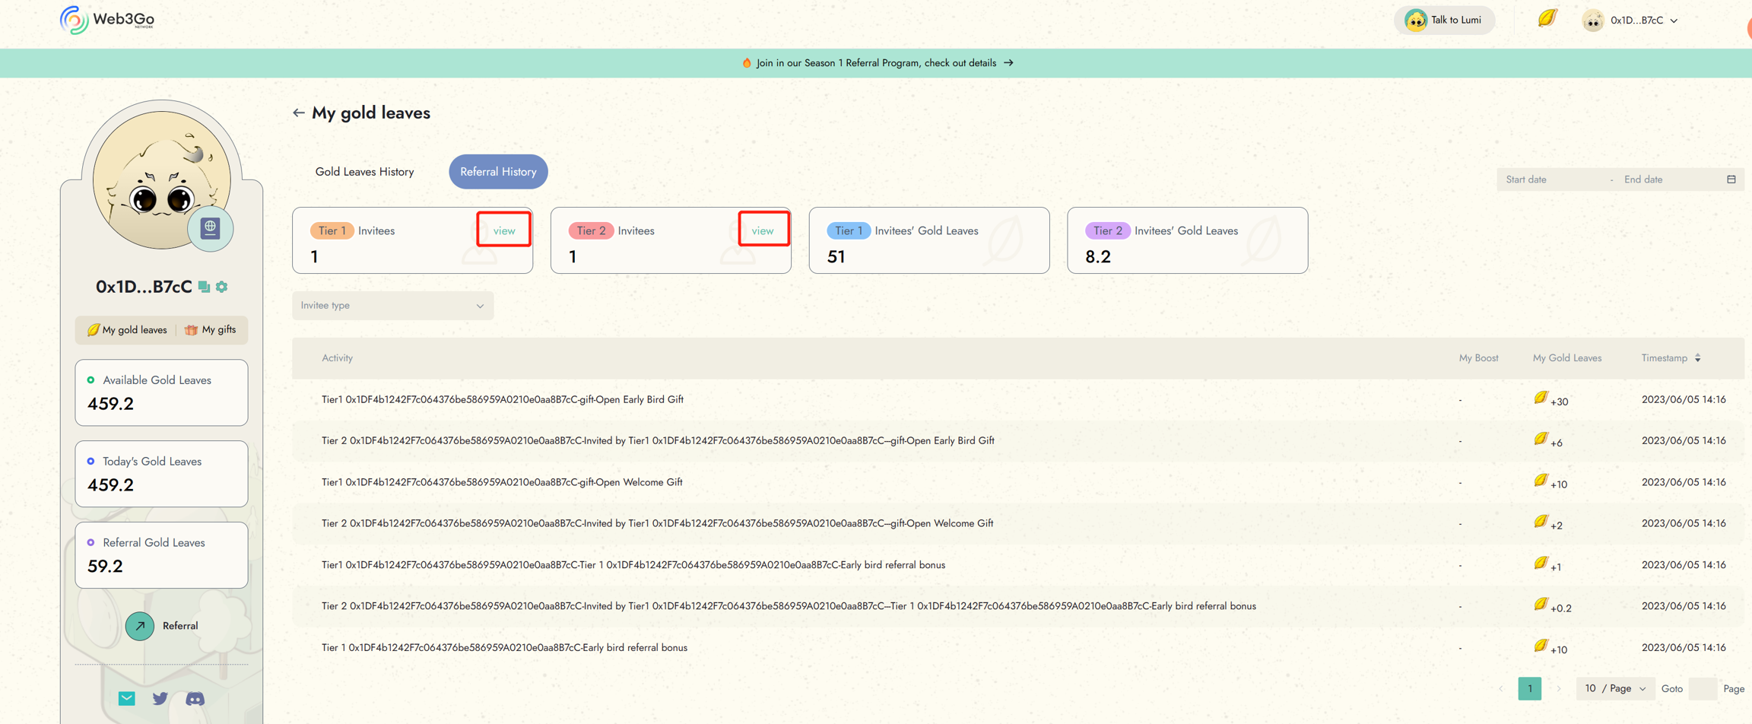This screenshot has height=724, width=1752.
Task: Open the Discord icon link
Action: [x=195, y=698]
